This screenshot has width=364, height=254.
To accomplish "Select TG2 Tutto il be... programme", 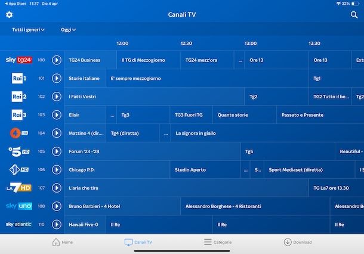I will pos(330,97).
